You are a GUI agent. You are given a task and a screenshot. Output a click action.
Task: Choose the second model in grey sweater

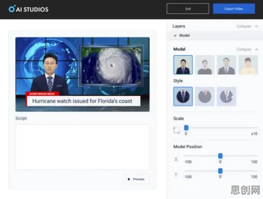(x=205, y=65)
